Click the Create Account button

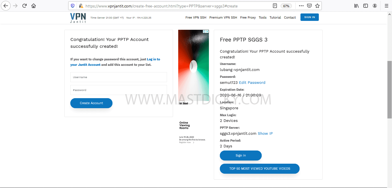(x=91, y=103)
